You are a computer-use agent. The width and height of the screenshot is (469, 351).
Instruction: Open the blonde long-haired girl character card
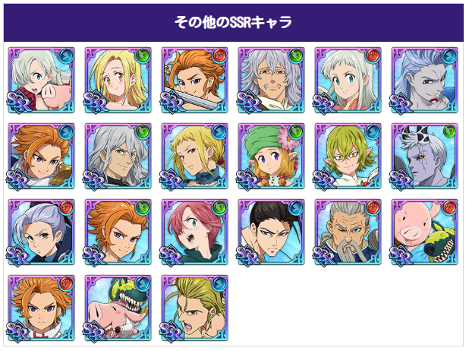(x=118, y=80)
